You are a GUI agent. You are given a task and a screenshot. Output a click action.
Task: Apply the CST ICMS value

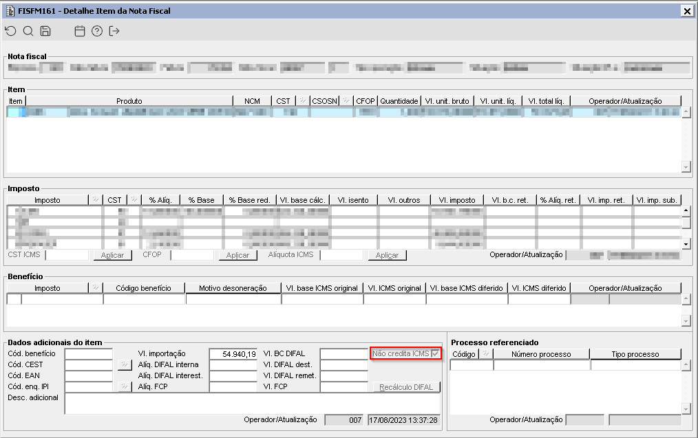(113, 255)
